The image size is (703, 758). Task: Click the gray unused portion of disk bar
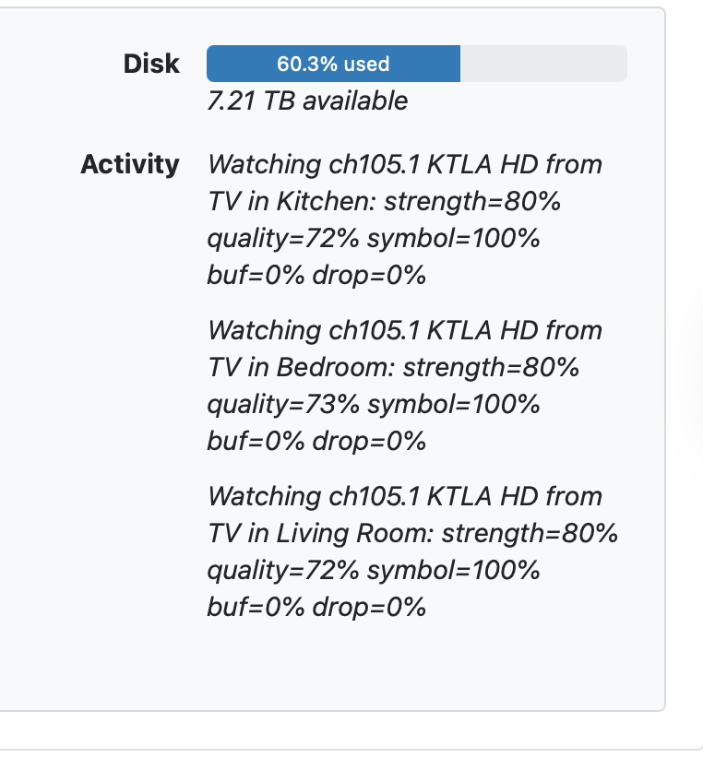(542, 65)
